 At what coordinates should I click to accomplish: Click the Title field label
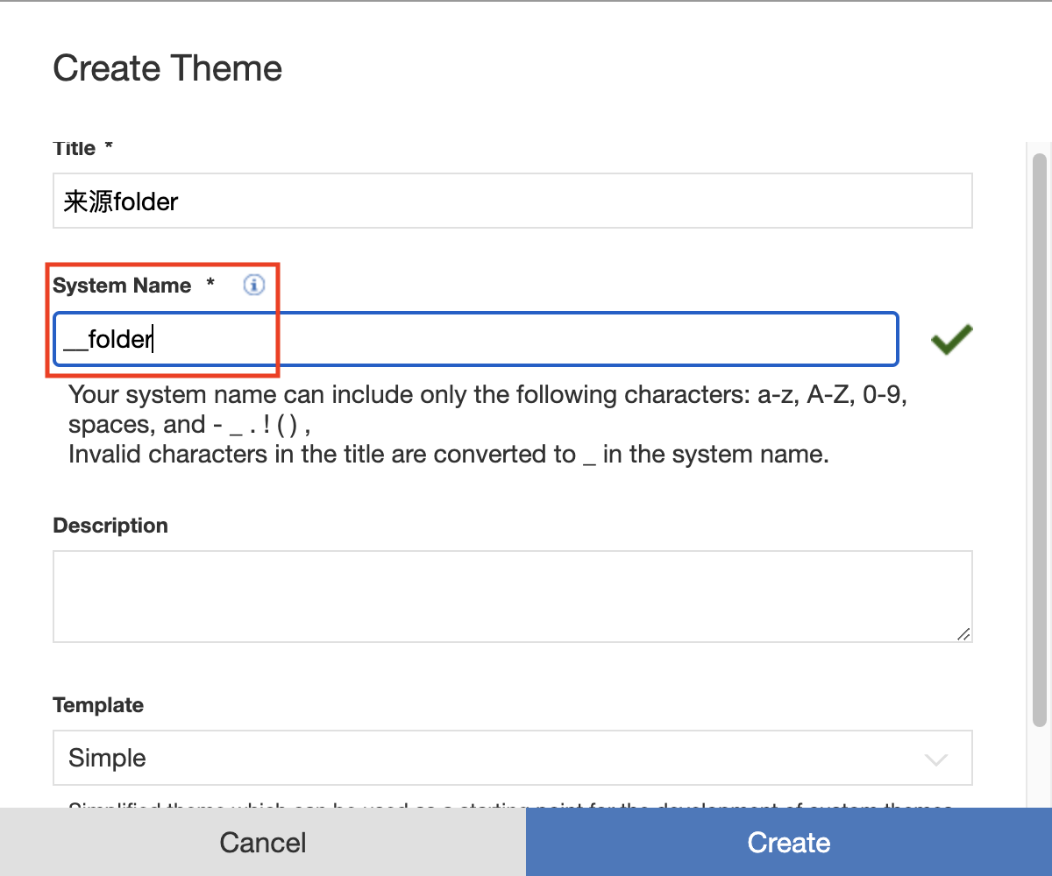coord(74,149)
